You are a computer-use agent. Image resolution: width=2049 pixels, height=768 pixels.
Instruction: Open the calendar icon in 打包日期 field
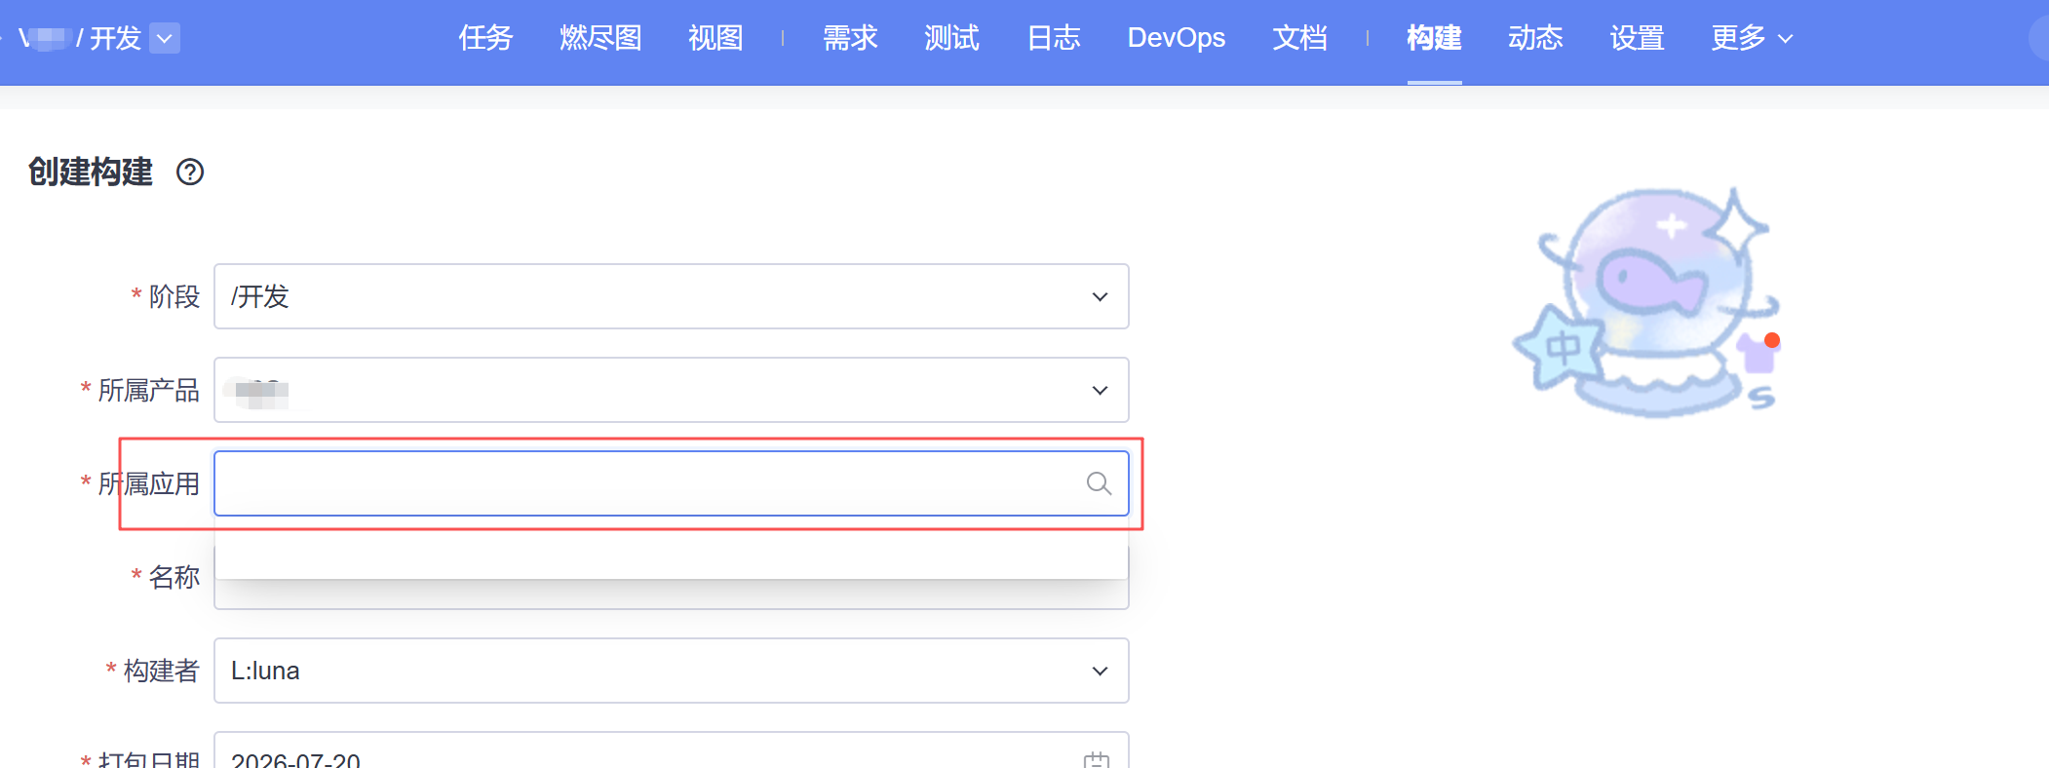coord(1097,759)
